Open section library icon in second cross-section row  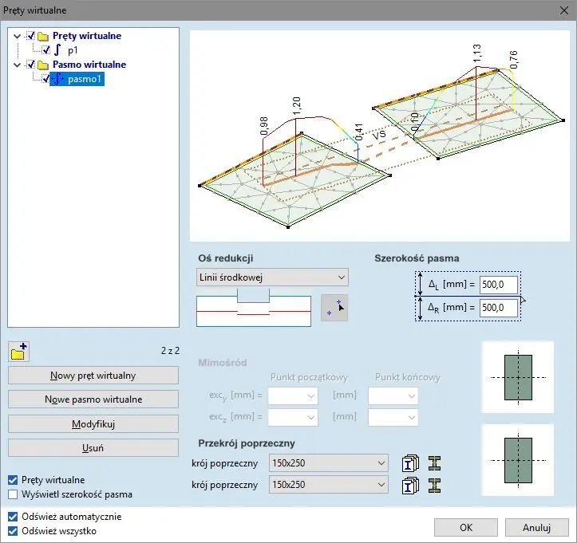coord(410,484)
